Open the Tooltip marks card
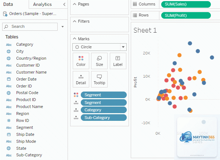Image resolution: width=220 pixels, height=160 pixels. (x=99, y=79)
